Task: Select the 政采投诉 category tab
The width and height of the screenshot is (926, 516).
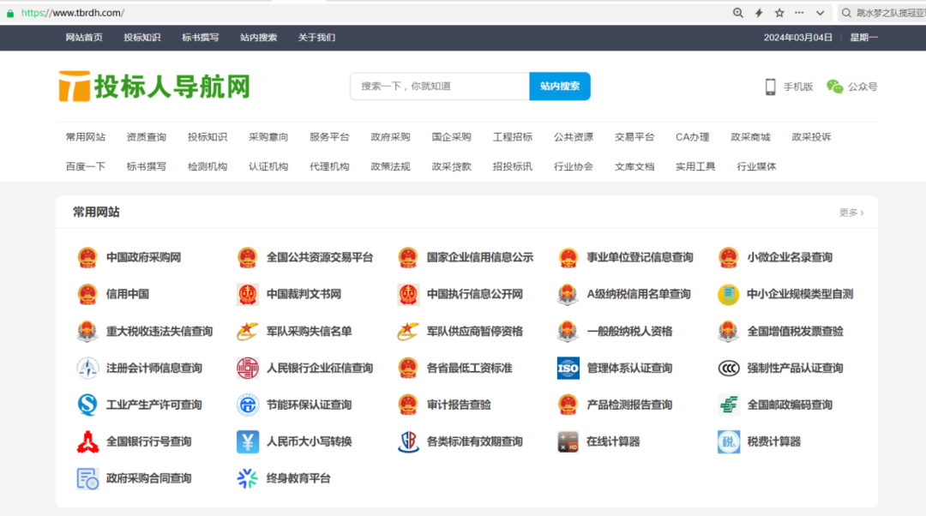Action: (x=811, y=137)
